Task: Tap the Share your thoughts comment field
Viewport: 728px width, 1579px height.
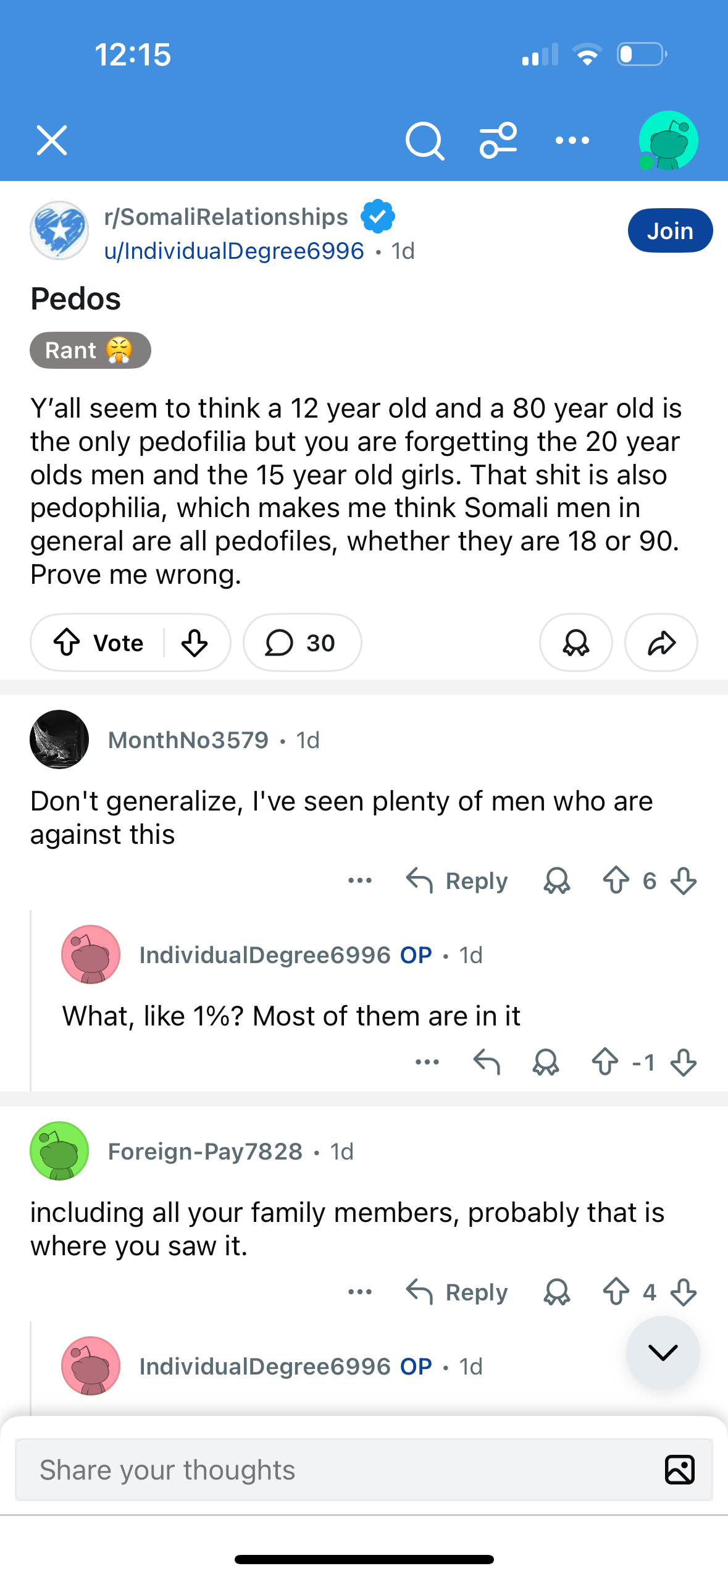Action: tap(333, 1470)
